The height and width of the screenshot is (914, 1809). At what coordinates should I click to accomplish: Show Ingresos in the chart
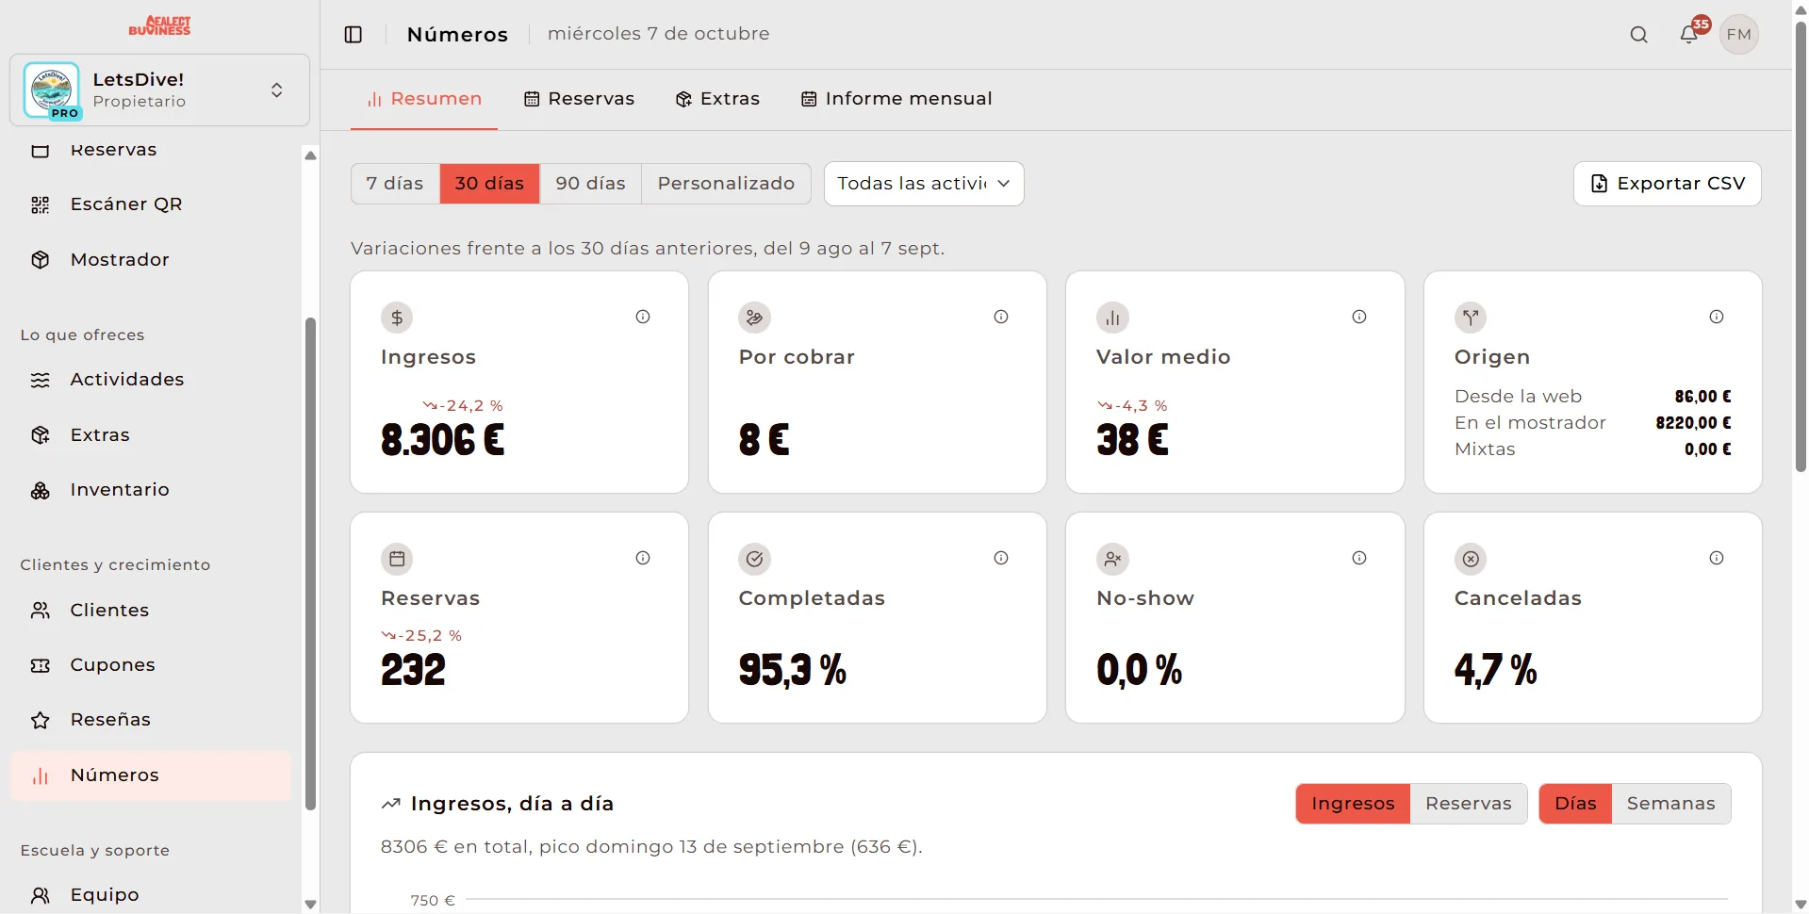click(1353, 804)
